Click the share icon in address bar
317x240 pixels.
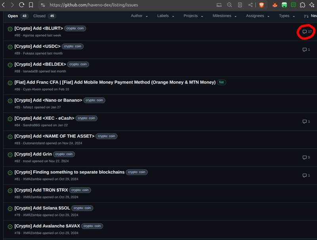tap(250, 5)
